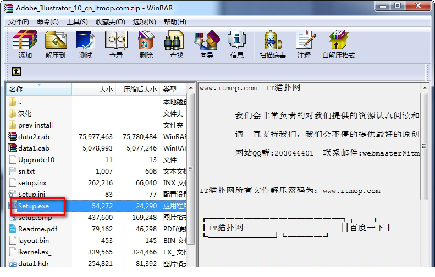This screenshot has width=435, height=277.
Task: Click the 网站QQ群:203046401 text
Action: coord(274,153)
